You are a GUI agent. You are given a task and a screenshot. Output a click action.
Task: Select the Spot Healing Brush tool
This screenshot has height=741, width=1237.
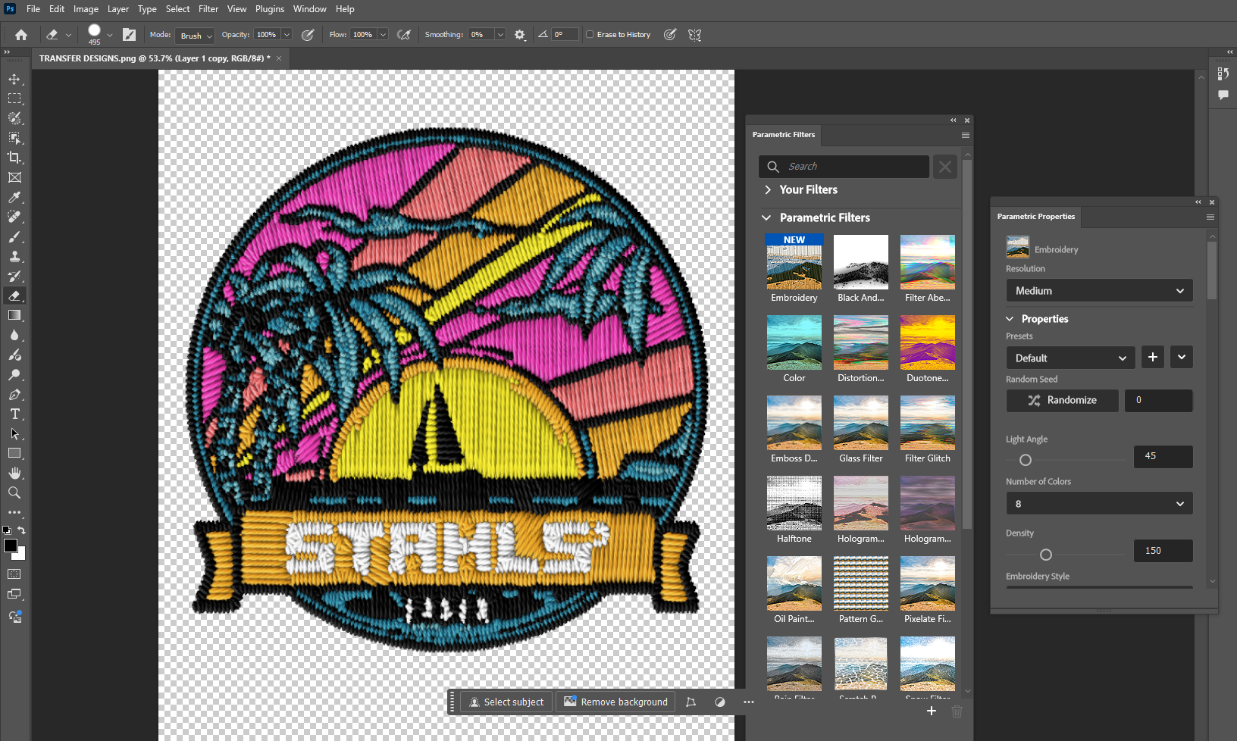coord(14,217)
